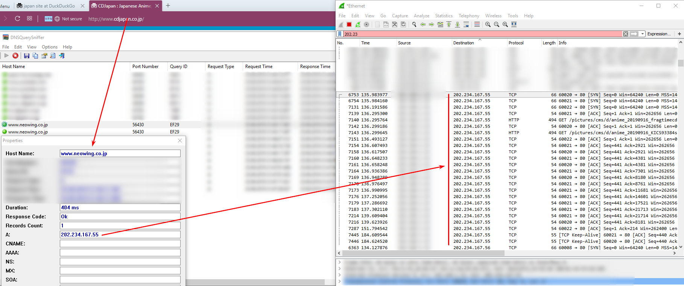Click the Wireshark filter input field

(482, 34)
